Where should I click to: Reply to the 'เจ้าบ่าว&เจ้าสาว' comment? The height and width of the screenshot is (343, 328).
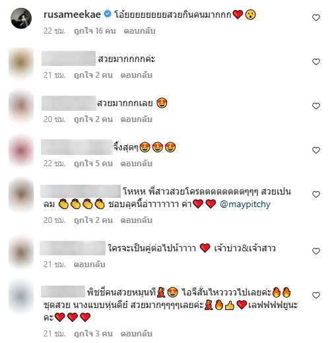[x=89, y=265]
